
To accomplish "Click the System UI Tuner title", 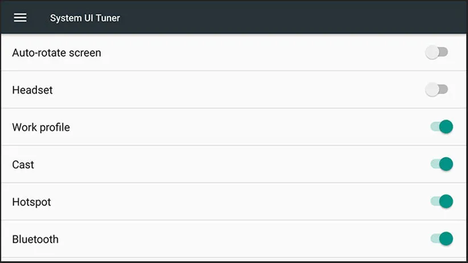I will tap(85, 18).
